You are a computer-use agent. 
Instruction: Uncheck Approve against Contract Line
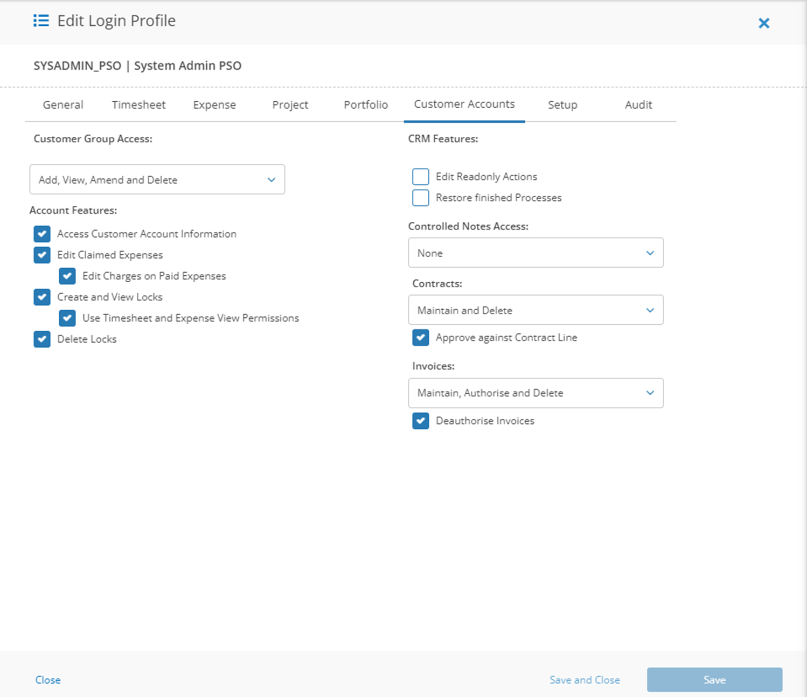coord(421,338)
